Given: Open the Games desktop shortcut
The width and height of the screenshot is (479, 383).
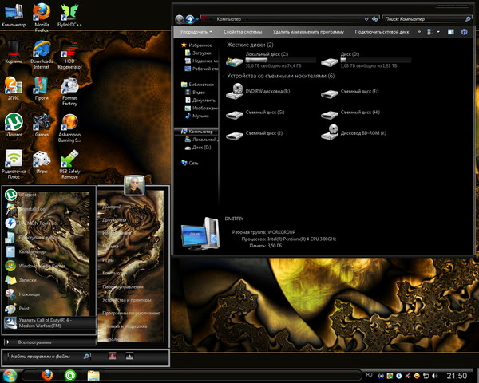Looking at the screenshot, I should point(42,125).
